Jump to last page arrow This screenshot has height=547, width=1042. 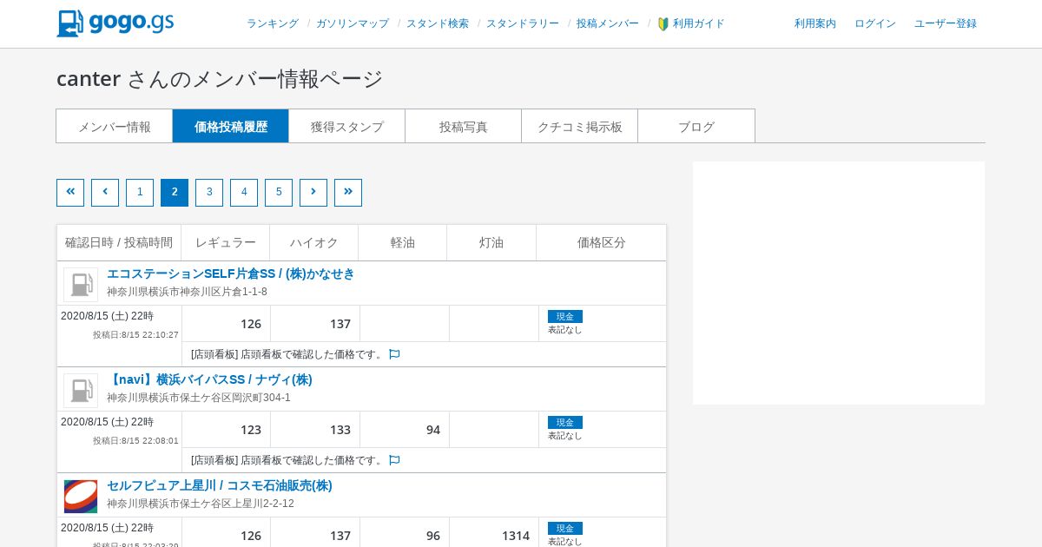348,193
